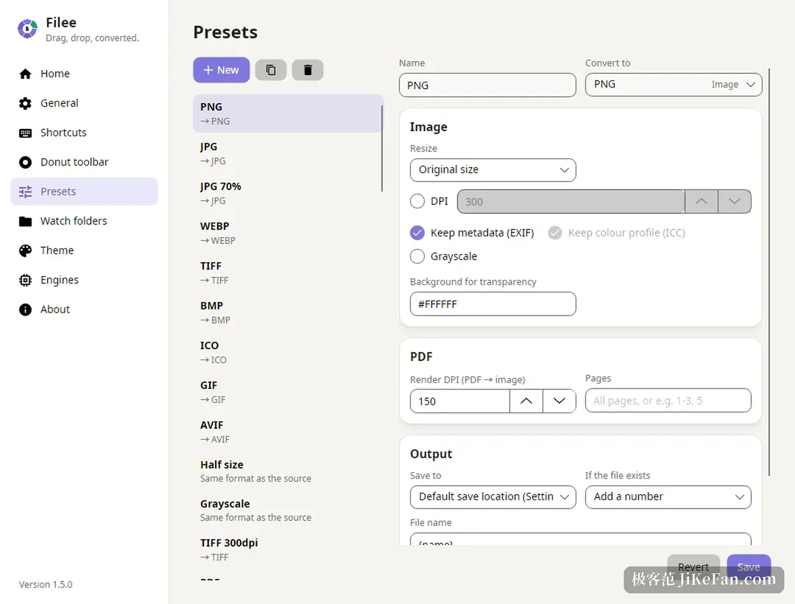
Task: Open the Home page label
Action: coord(55,74)
